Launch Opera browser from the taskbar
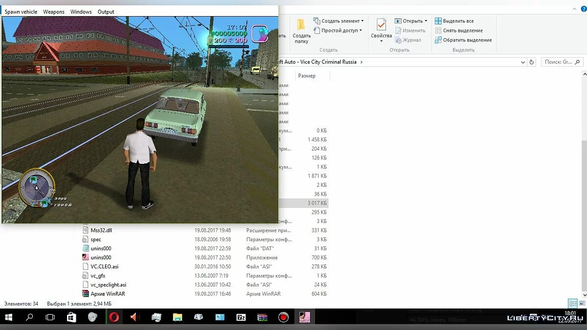Viewport: 587px width, 330px height. click(x=114, y=317)
